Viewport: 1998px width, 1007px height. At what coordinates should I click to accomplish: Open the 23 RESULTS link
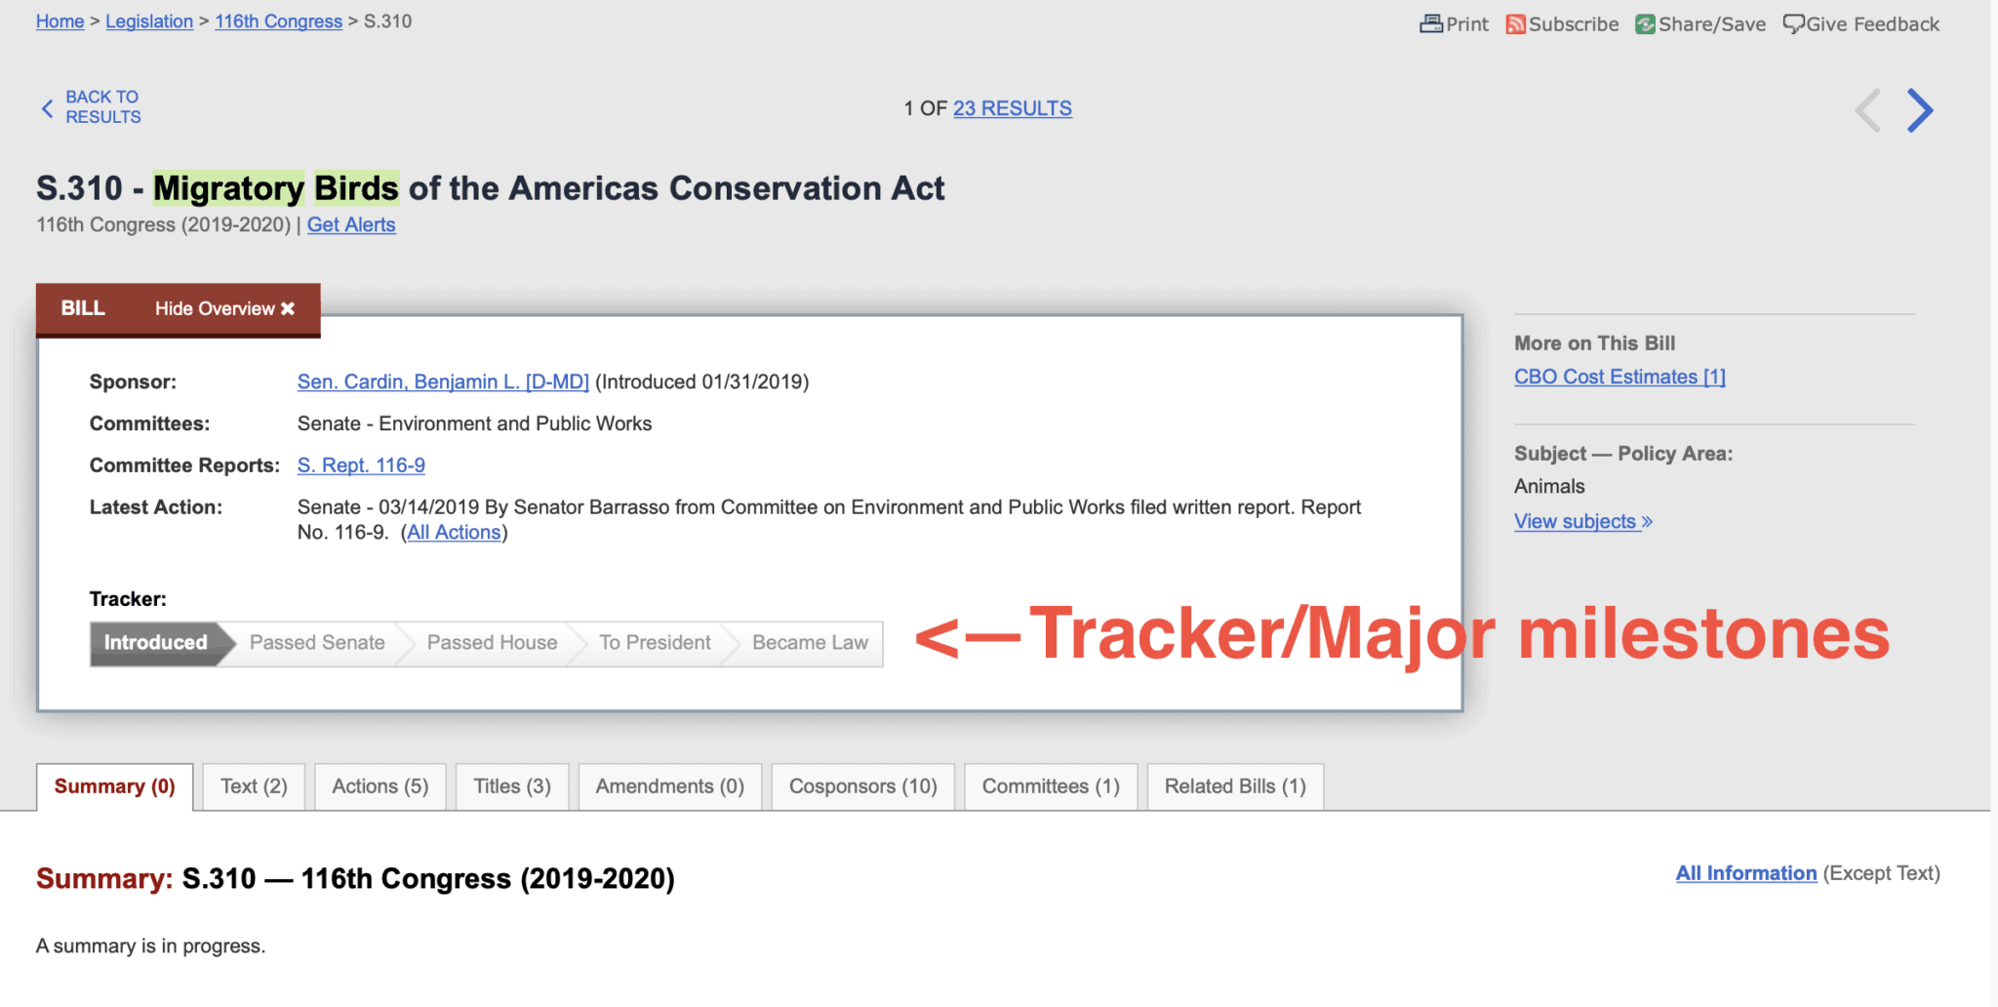point(1012,108)
